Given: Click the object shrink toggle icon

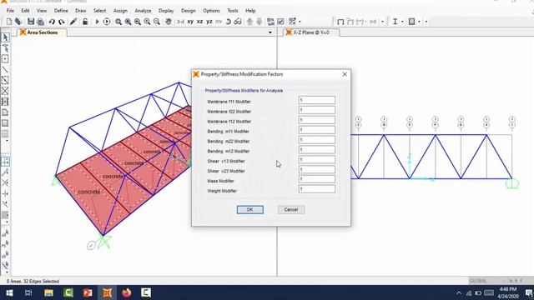Looking at the screenshot, I should 270,22.
